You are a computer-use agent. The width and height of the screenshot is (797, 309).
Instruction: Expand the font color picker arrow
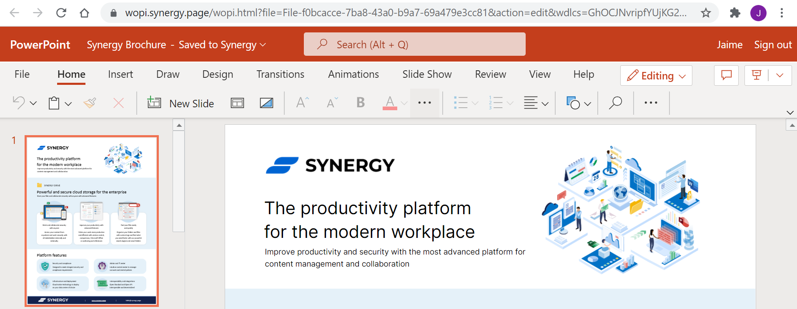point(404,103)
